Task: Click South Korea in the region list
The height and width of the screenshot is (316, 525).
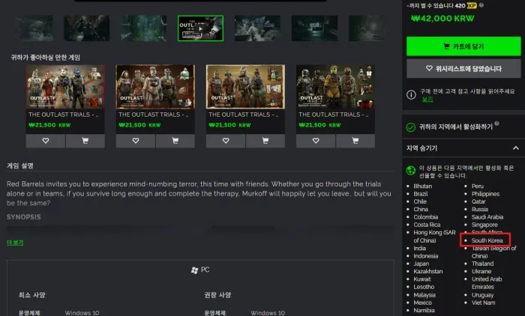Action: click(487, 240)
